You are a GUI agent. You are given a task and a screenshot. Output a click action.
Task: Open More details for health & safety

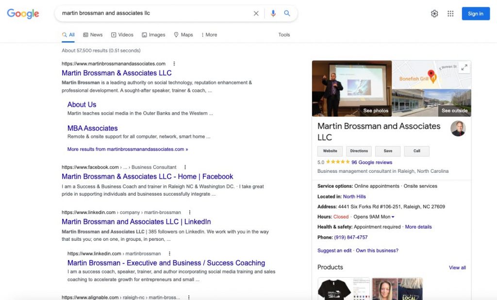coord(418,227)
